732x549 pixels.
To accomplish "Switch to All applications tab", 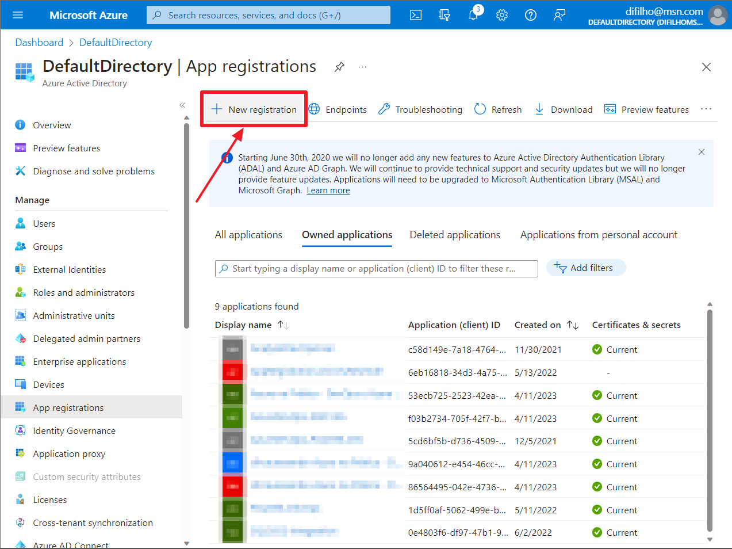I will pyautogui.click(x=248, y=235).
